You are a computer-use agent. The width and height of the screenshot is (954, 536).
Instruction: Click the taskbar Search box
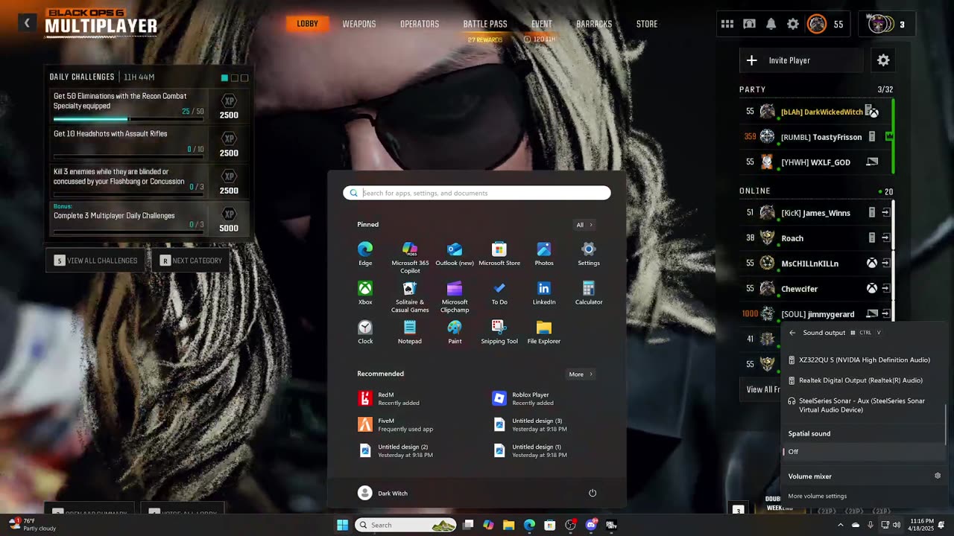[406, 525]
